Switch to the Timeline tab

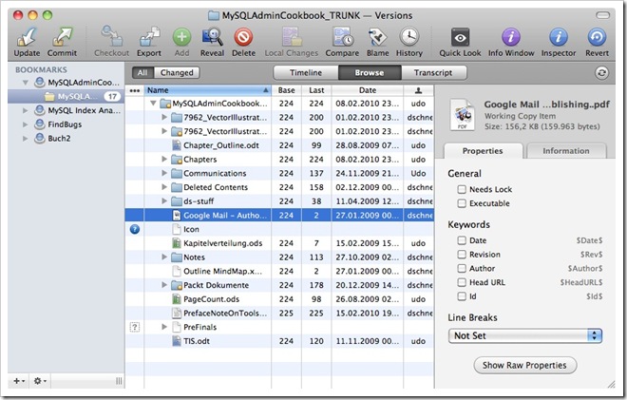304,72
